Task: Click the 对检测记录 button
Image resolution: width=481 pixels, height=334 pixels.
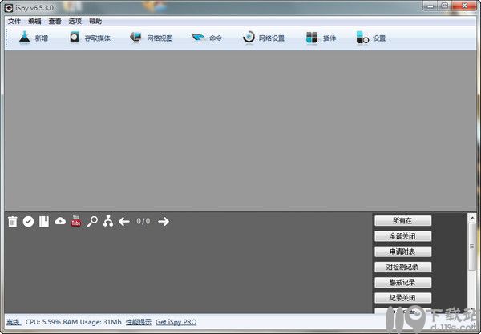Action: click(402, 267)
